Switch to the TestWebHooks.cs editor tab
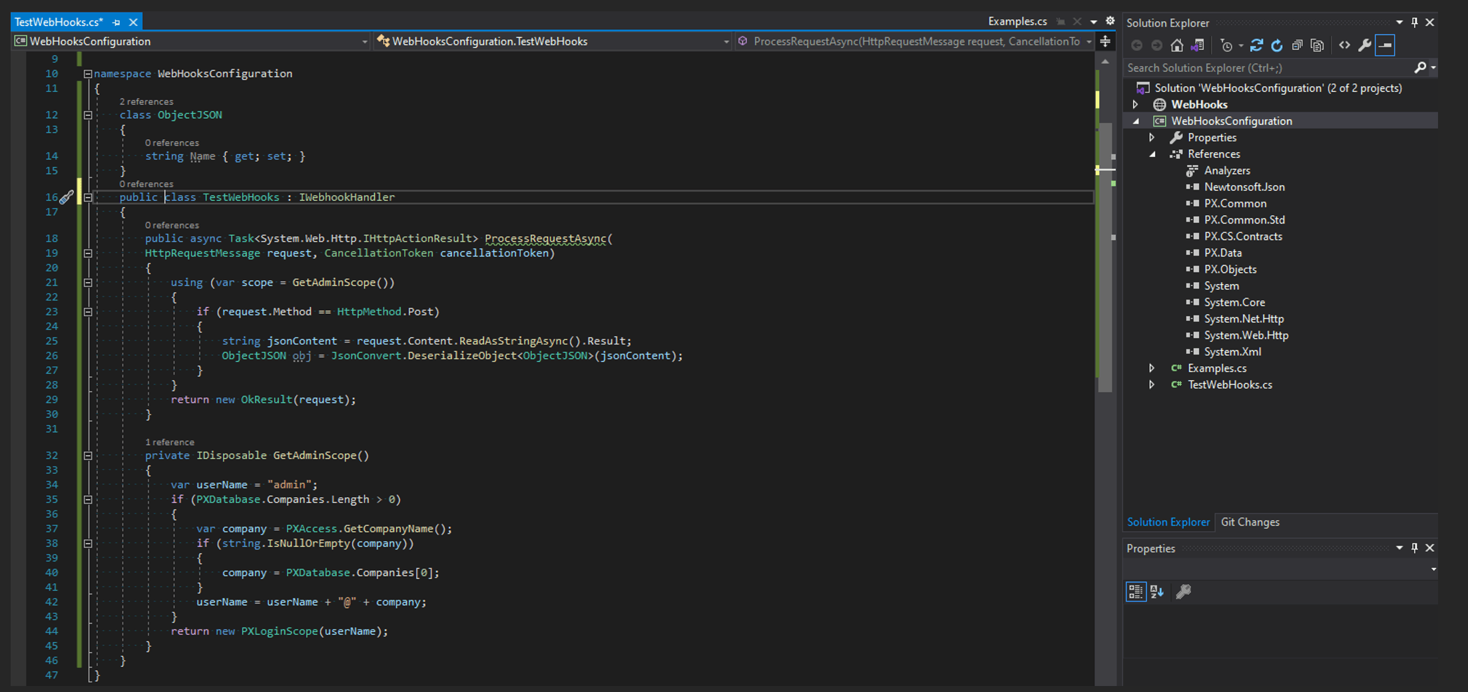 [59, 22]
